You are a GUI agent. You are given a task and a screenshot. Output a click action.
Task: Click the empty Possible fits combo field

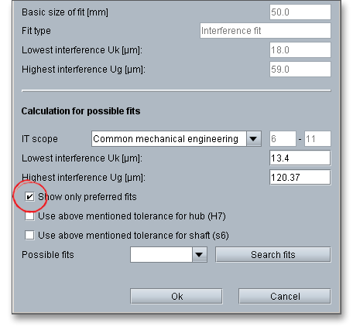point(161,255)
